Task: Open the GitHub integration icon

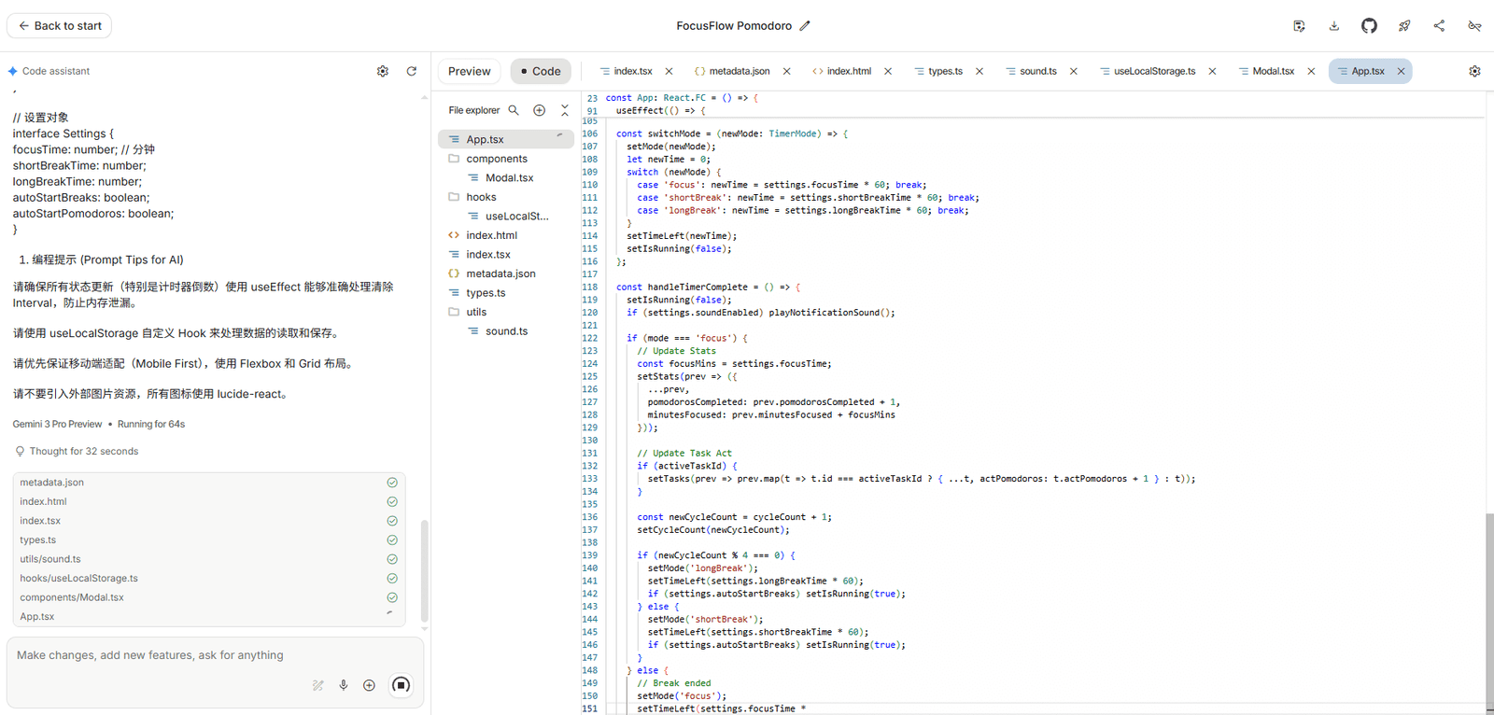Action: 1369,26
